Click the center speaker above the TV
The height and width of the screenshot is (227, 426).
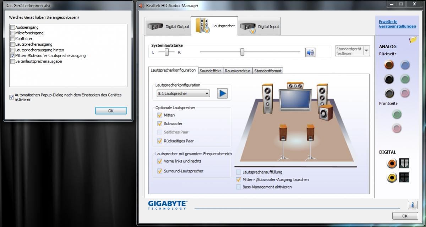(295, 86)
